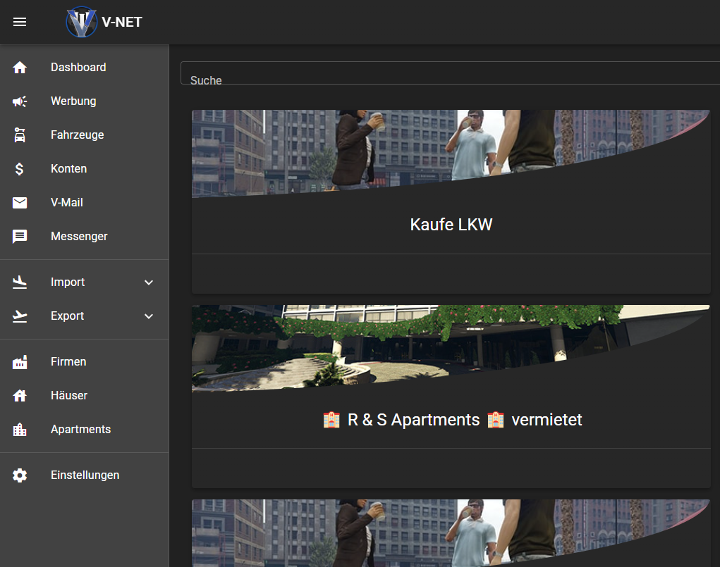Open the R & S Apartments ad image
Image resolution: width=720 pixels, height=567 pixels.
pyautogui.click(x=451, y=349)
